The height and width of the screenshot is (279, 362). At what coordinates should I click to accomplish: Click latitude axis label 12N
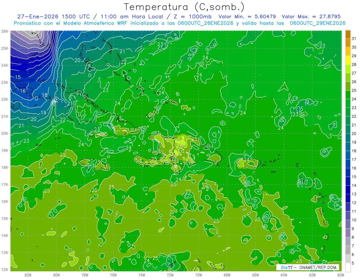pos(4,269)
